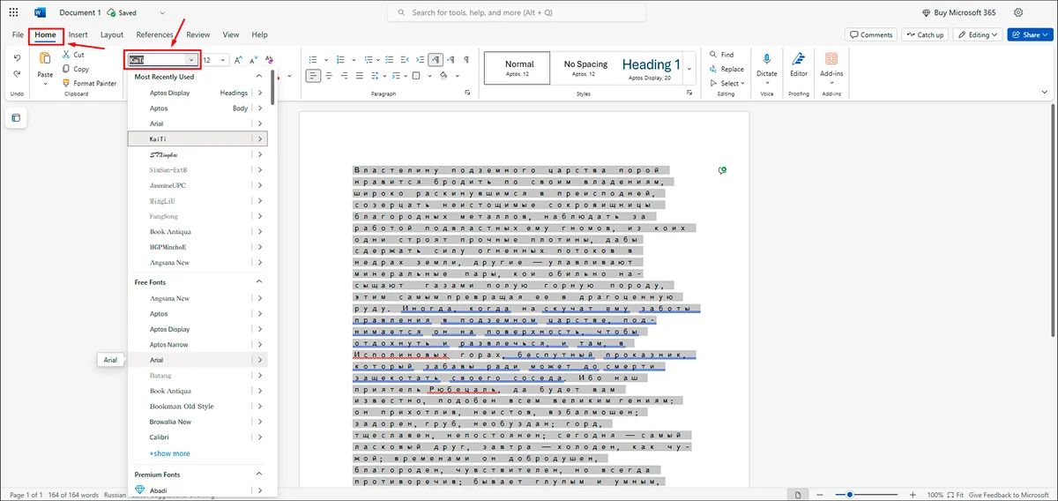The width and height of the screenshot is (1058, 501).
Task: Align paragraph text to center
Action: tap(331, 76)
